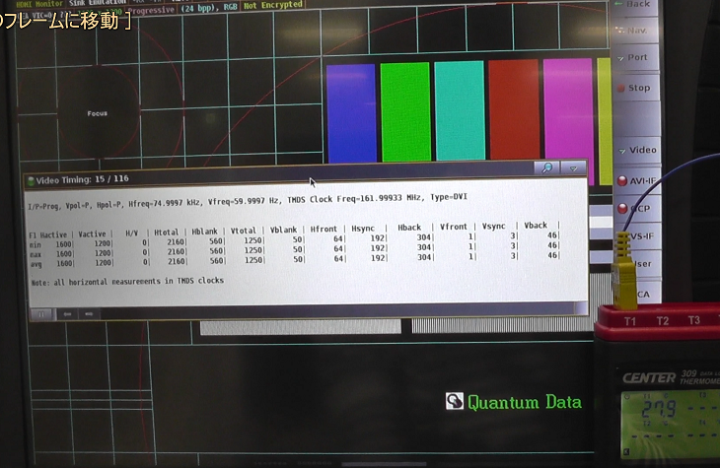Viewport: 720px width, 468px height.
Task: Click the red Stop button
Action: pyautogui.click(x=636, y=88)
